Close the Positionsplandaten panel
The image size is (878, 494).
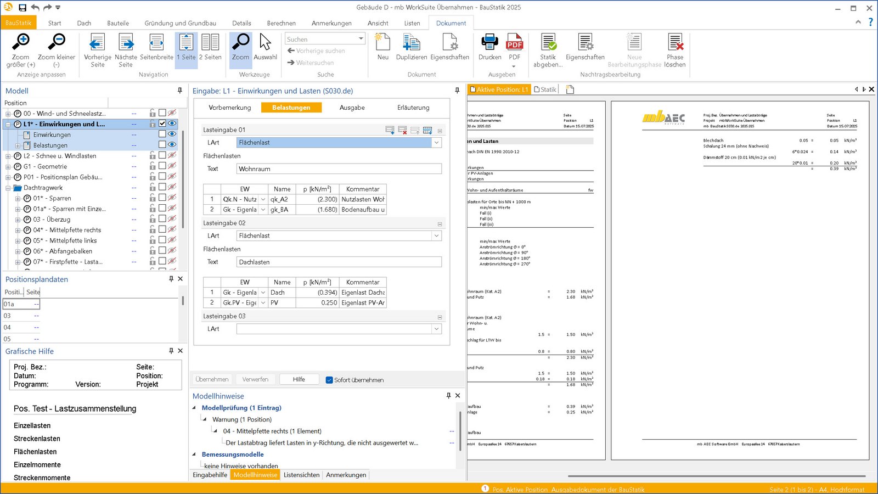tap(181, 279)
